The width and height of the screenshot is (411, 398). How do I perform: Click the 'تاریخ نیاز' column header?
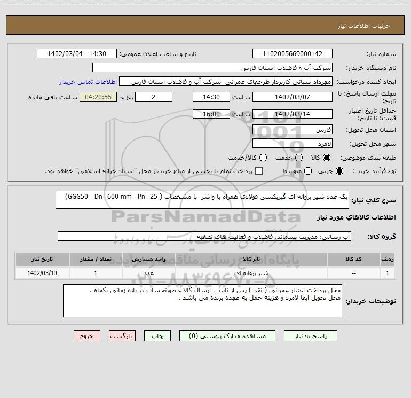pos(42,259)
